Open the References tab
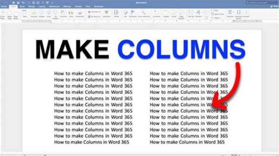Viewport: 279px width, 156px height. pos(54,7)
